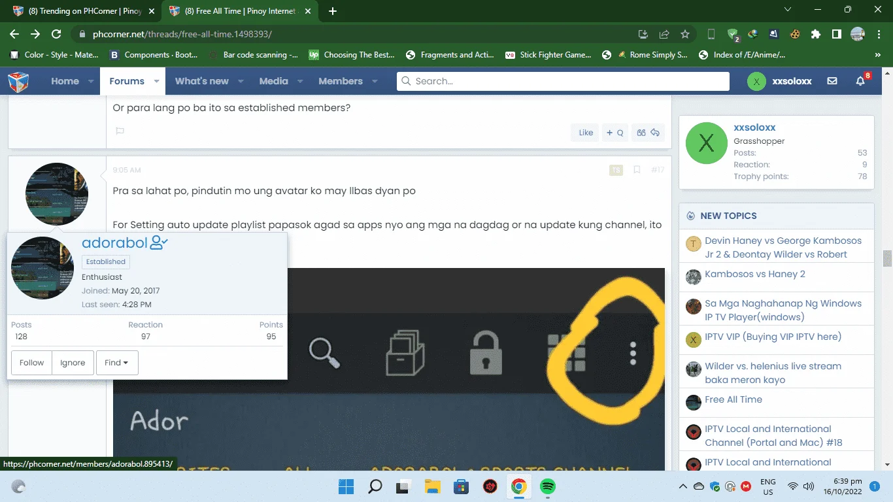Open the inbox envelope icon
893x502 pixels.
click(x=832, y=81)
